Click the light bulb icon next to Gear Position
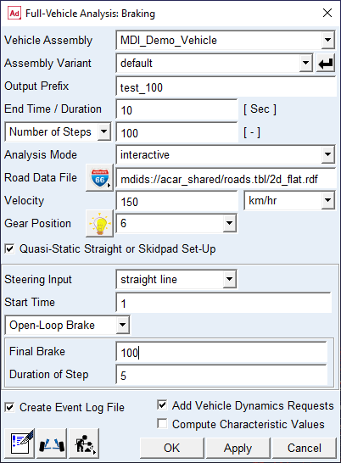 pos(99,224)
